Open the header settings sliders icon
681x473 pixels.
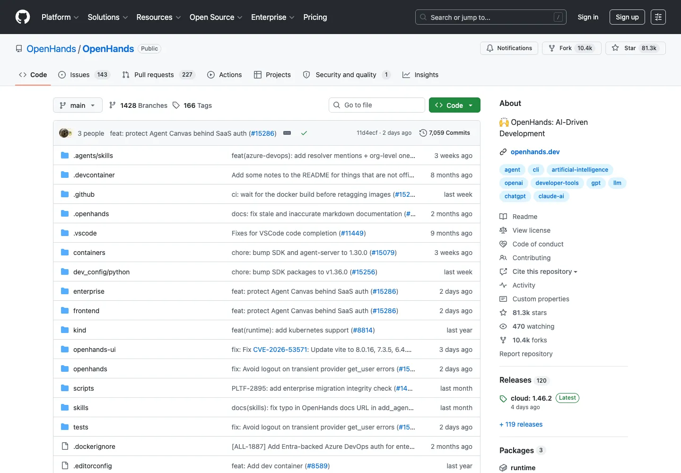658,17
